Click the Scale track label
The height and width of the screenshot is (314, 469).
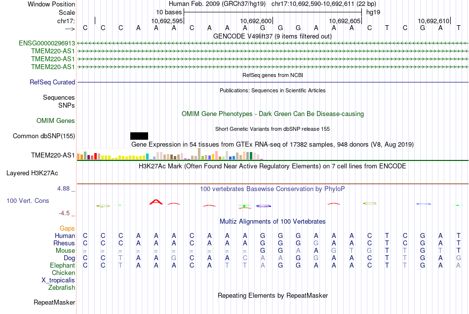click(67, 12)
